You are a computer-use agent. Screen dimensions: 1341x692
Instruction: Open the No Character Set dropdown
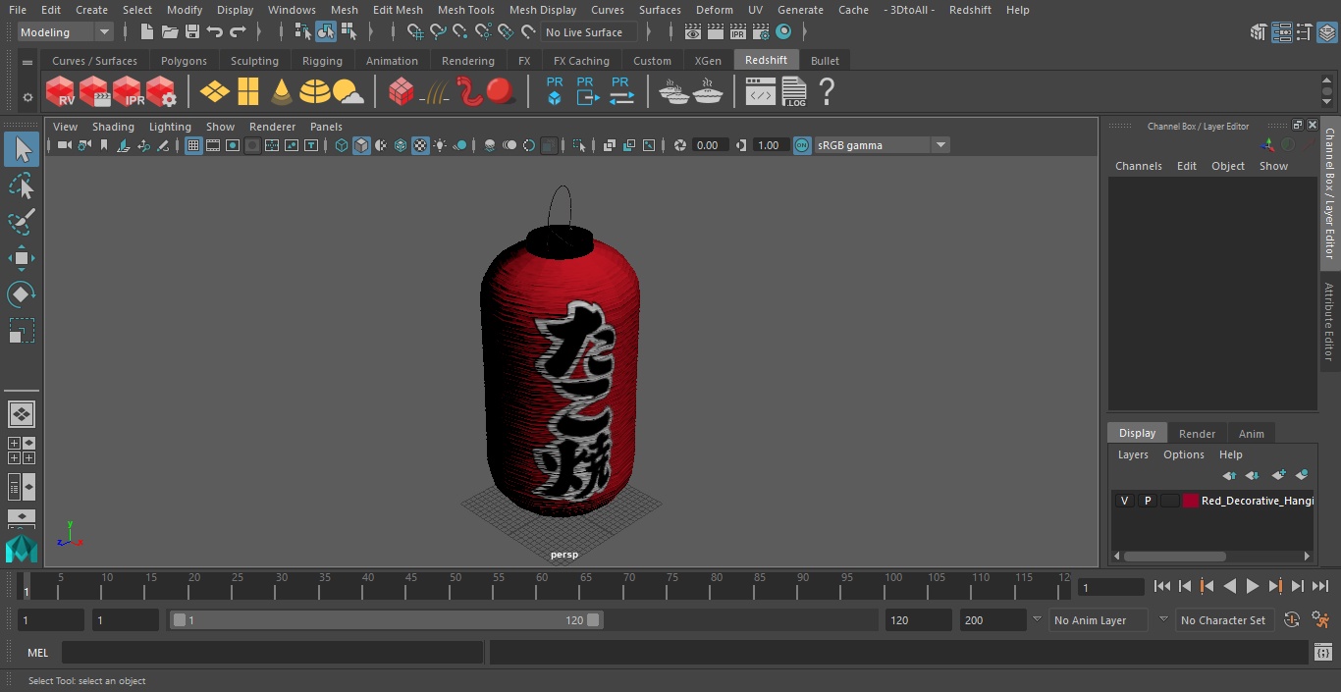coord(1224,620)
